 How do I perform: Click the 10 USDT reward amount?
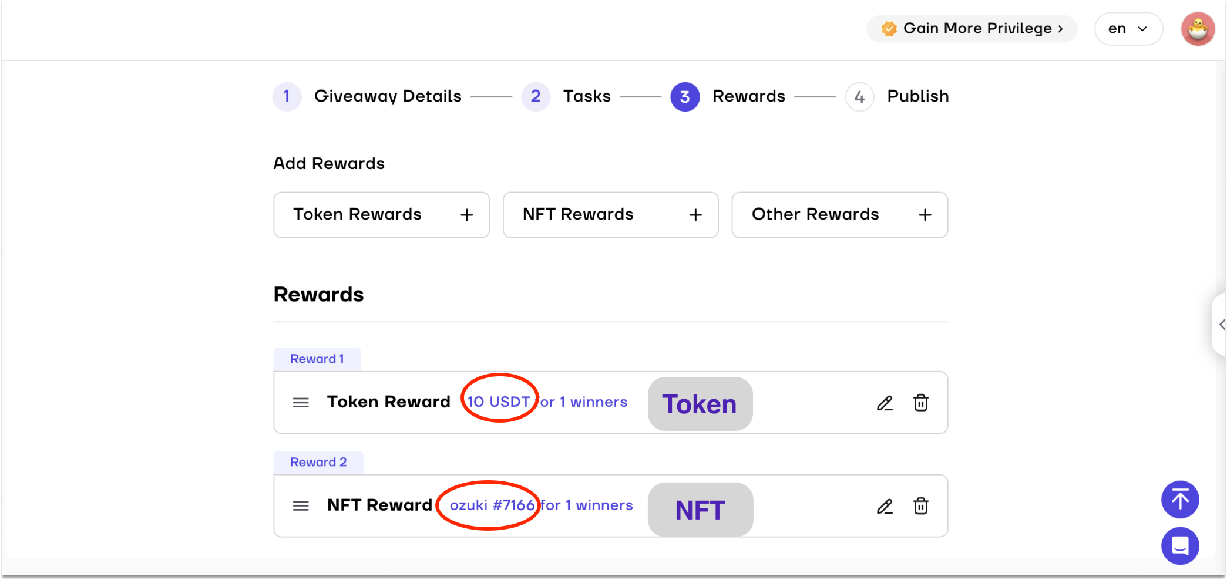coord(499,402)
